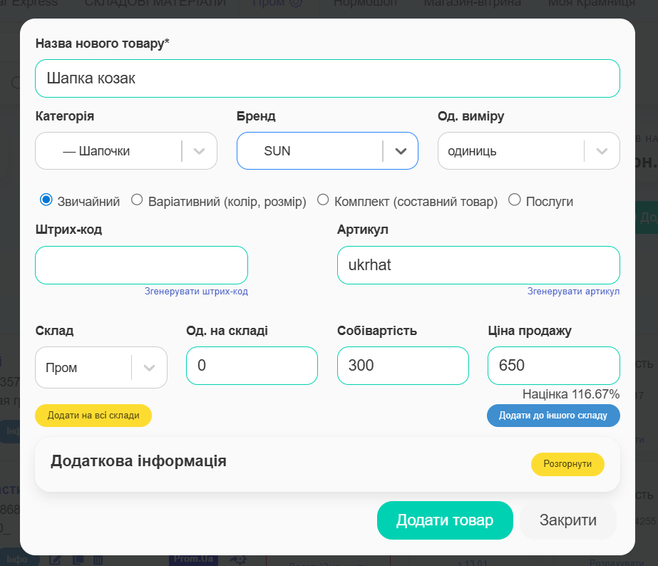Expand the Склад dropdown showing Пром
The height and width of the screenshot is (566, 658).
(x=101, y=368)
